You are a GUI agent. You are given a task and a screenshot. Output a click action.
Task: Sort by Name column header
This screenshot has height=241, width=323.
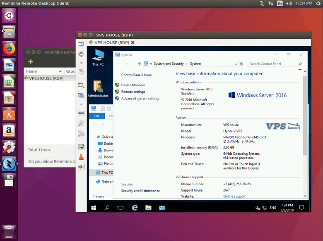(x=43, y=71)
